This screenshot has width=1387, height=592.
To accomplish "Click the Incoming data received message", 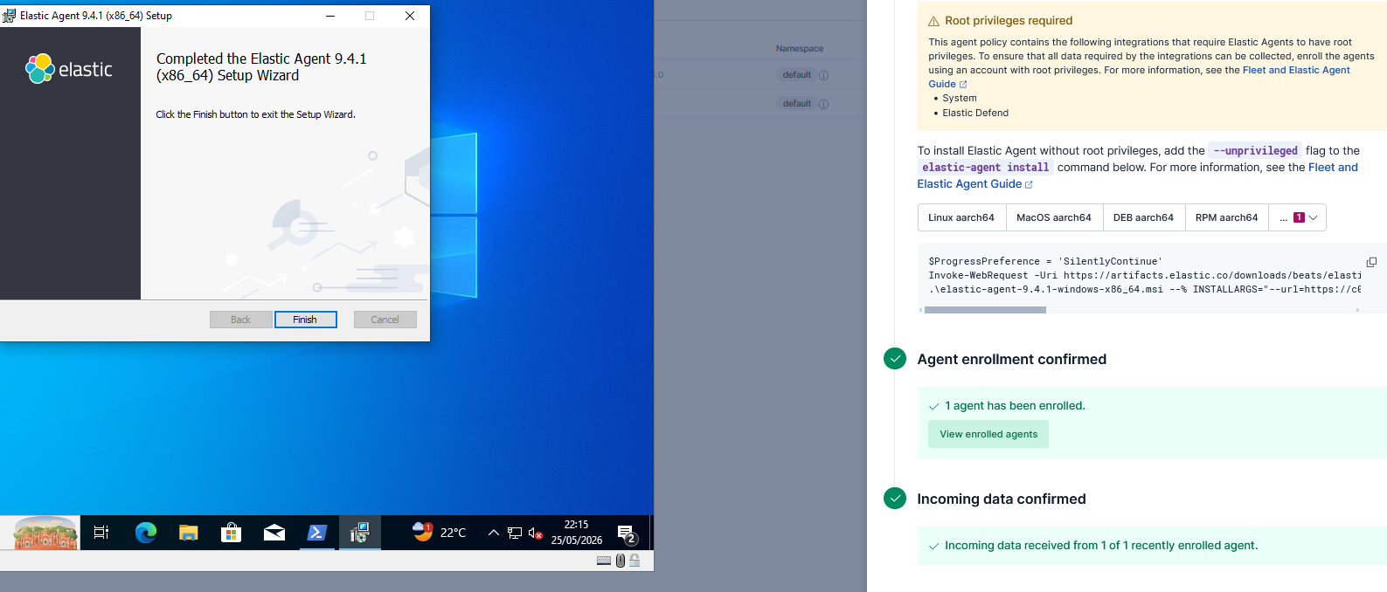I will [1101, 545].
